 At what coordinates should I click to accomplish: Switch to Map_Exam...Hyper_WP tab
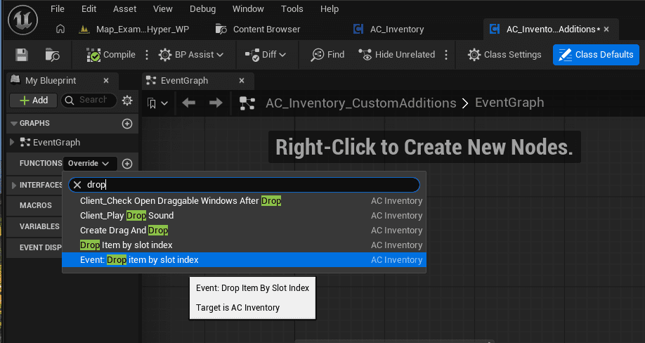(x=136, y=30)
